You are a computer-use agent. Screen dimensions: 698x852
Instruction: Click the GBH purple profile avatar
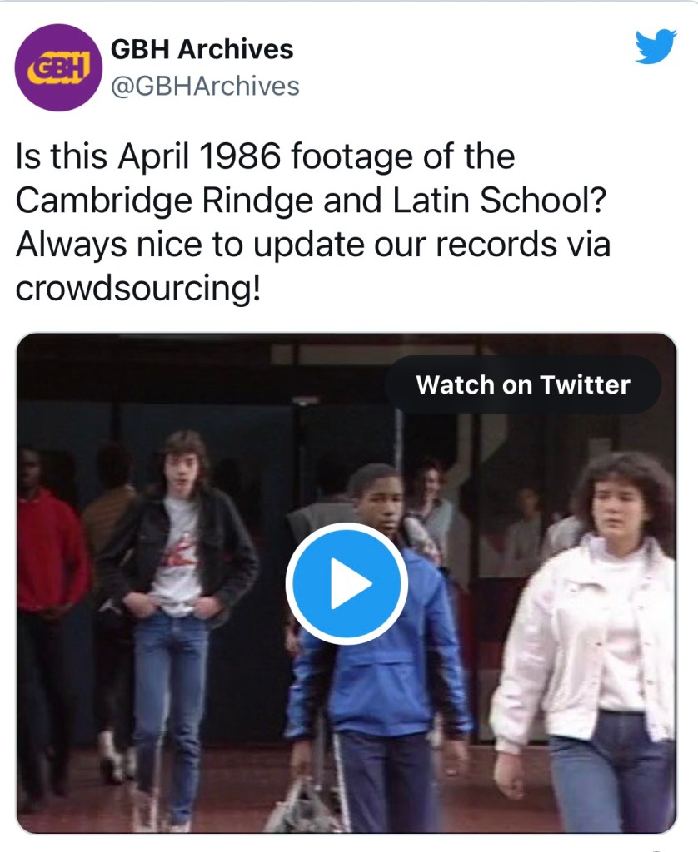pos(57,67)
